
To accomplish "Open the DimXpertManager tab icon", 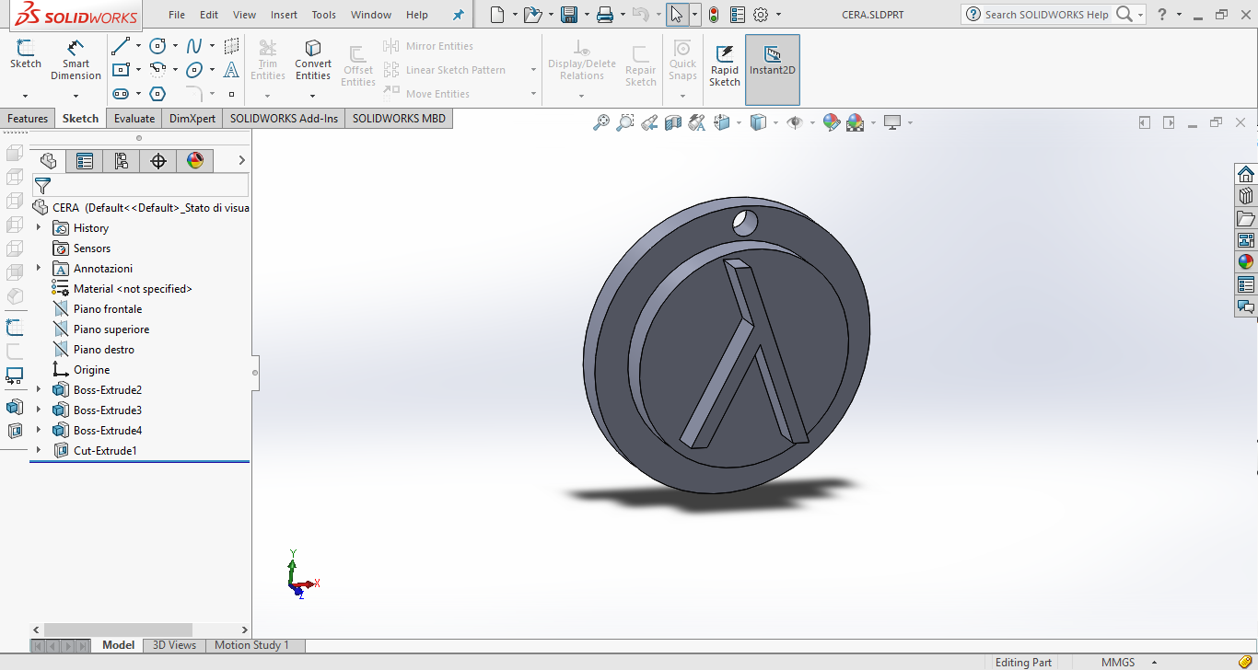I will coord(158,161).
